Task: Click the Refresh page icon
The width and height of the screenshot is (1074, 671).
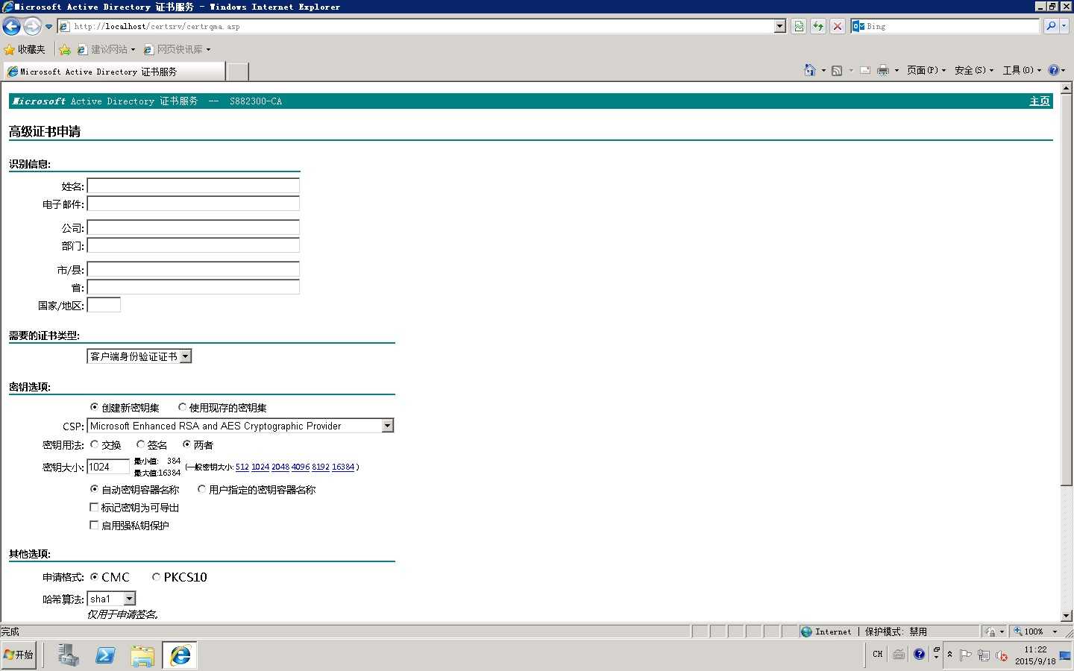Action: (x=818, y=26)
